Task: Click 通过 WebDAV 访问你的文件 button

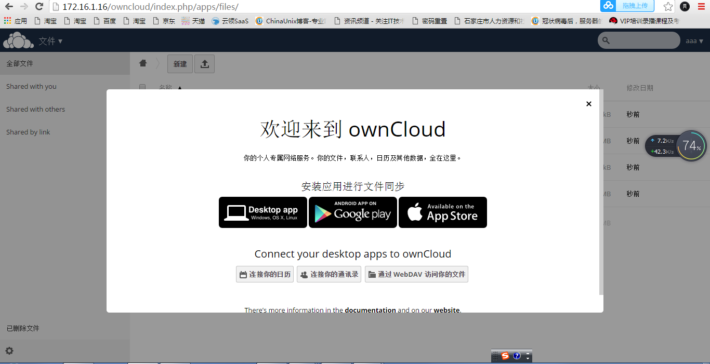Action: (x=416, y=274)
